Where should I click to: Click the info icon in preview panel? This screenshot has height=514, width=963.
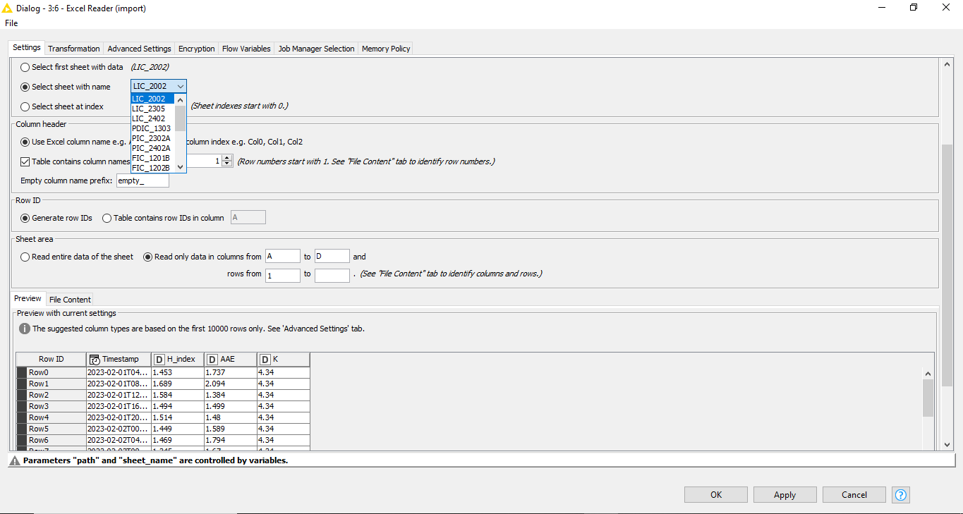click(x=25, y=329)
